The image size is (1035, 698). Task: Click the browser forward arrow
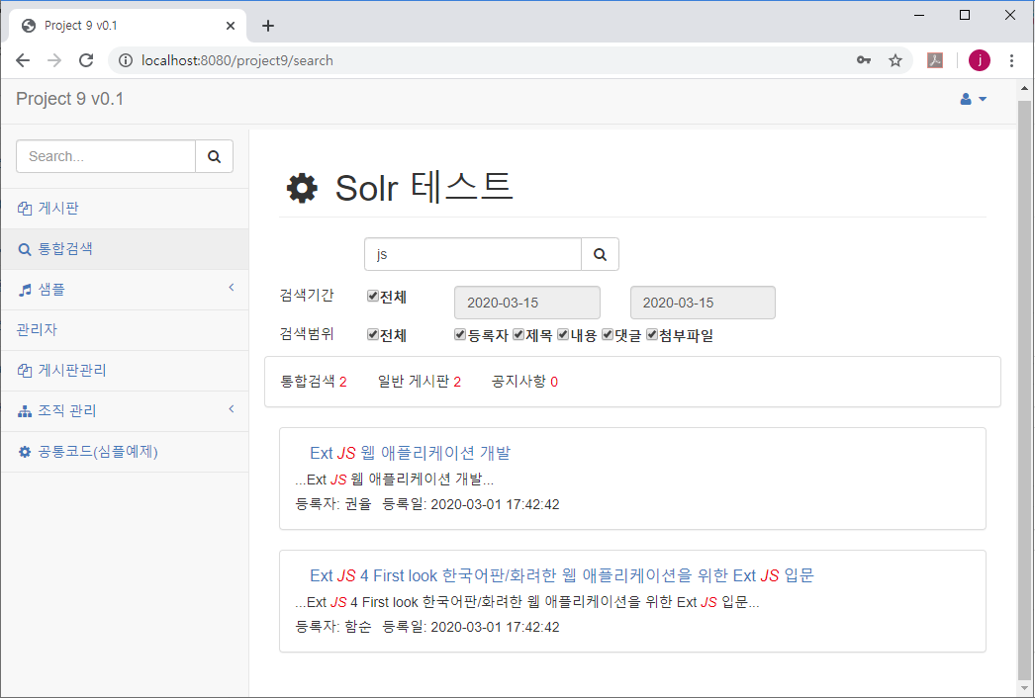point(54,60)
